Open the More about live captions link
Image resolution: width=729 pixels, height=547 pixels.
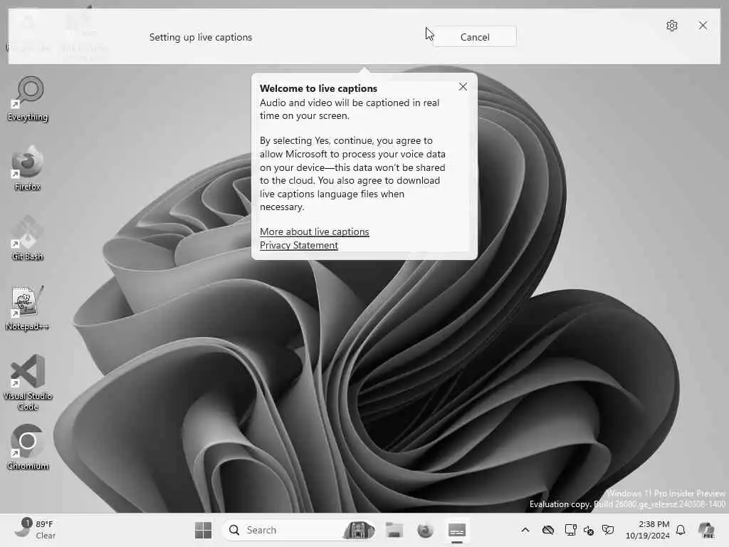(314, 231)
